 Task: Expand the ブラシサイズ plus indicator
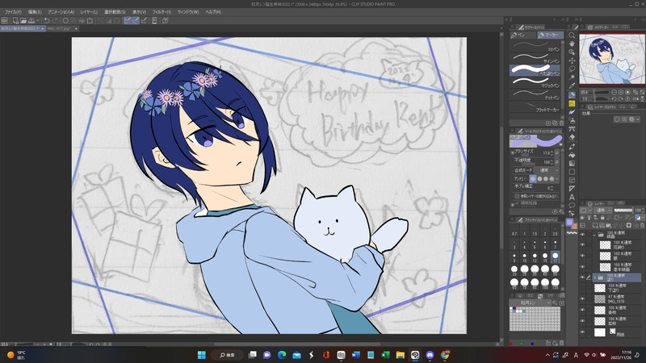(x=513, y=152)
